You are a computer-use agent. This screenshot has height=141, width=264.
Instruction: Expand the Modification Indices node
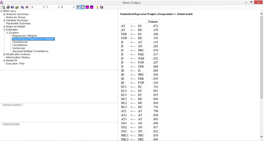point(5,54)
